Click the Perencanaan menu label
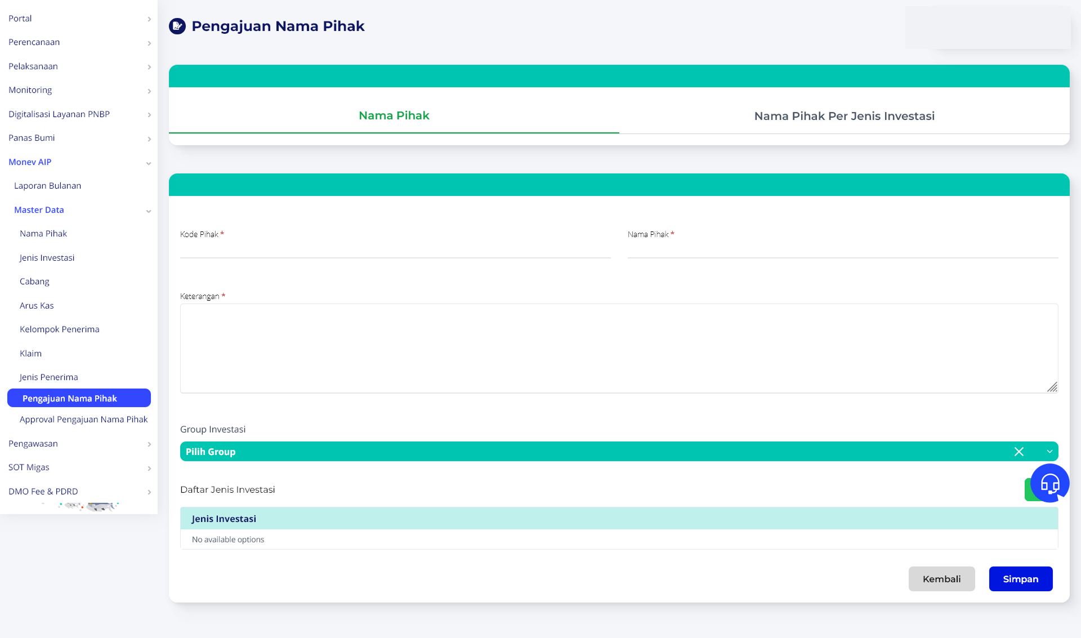Screen dimensions: 1081x638 (34, 42)
